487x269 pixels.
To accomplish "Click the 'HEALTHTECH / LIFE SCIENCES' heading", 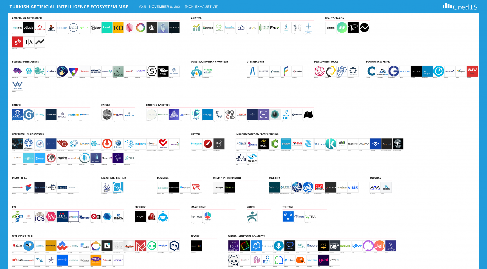I will pos(28,134).
